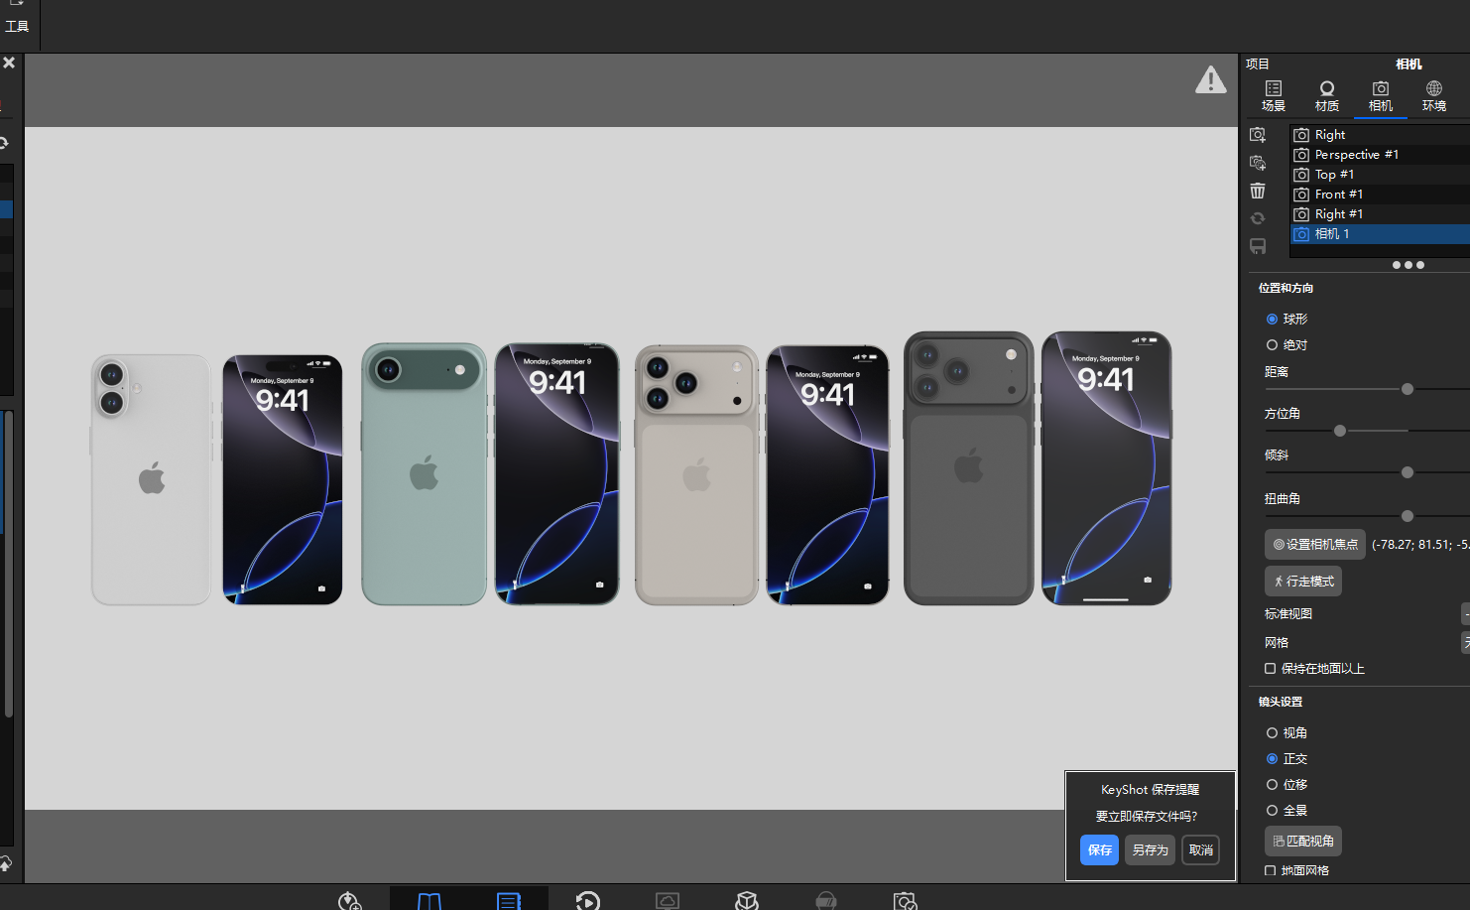The width and height of the screenshot is (1470, 910).
Task: Click the 距离 distance slider handle
Action: click(x=1408, y=389)
